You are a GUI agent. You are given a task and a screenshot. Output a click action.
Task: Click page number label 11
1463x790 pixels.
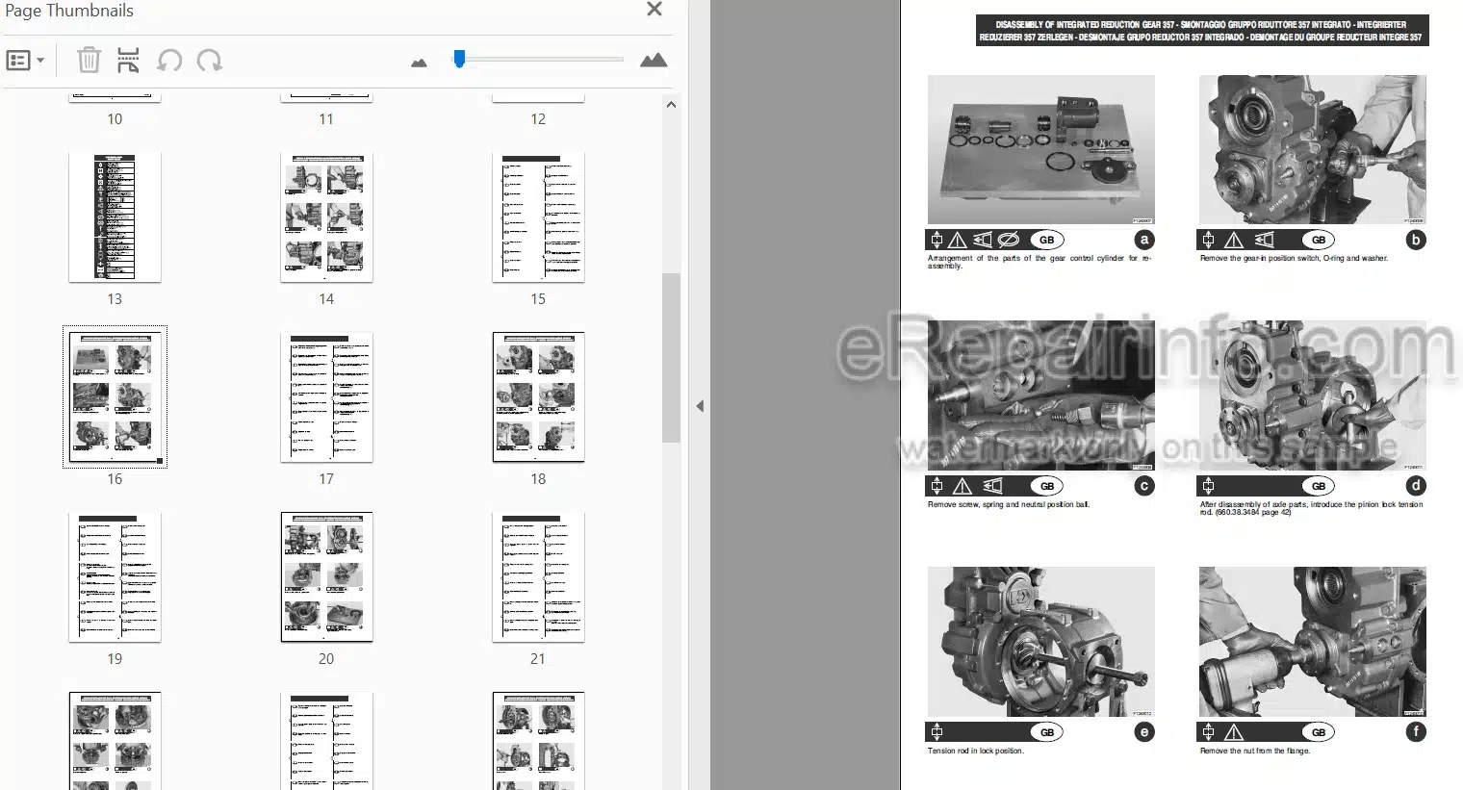point(326,119)
